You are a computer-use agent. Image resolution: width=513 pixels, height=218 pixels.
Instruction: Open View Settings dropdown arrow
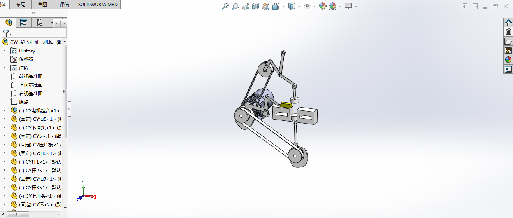point(356,6)
